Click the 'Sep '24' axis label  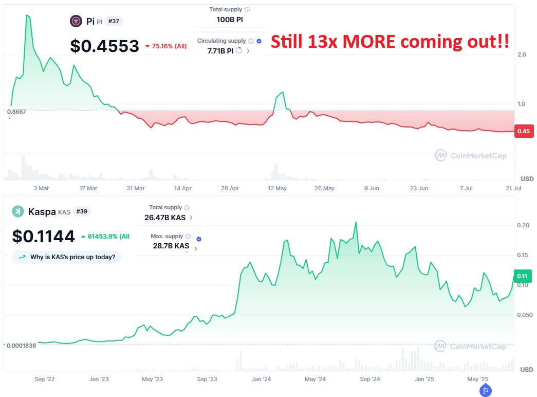370,379
